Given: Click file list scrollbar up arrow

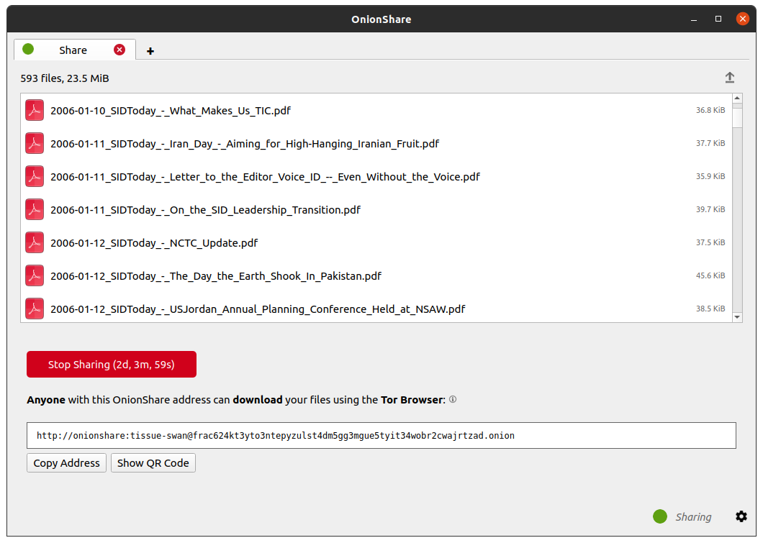Looking at the screenshot, I should coord(737,99).
